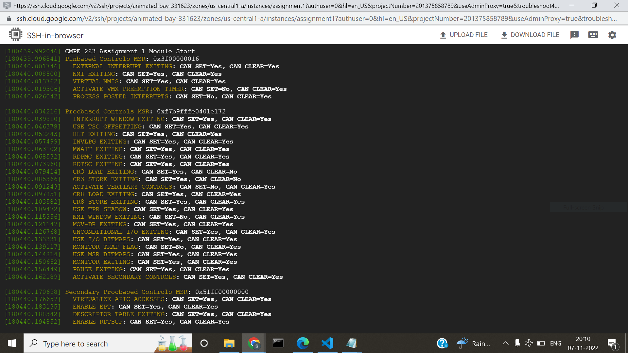Open the Start menu
The width and height of the screenshot is (628, 353).
11,343
